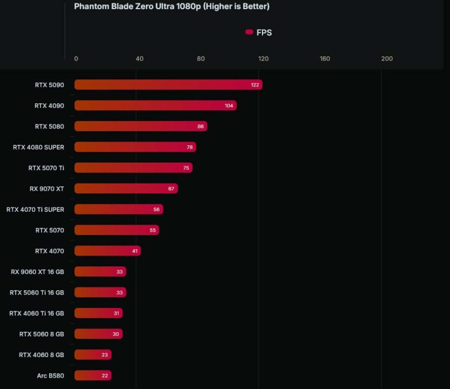
Task: Click the 122 FPS value for RTX 5090
Action: click(x=255, y=85)
